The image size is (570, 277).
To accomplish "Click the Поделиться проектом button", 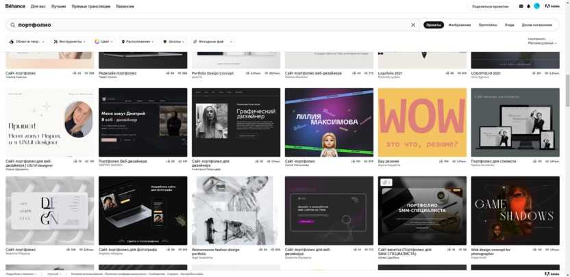I will point(491,6).
